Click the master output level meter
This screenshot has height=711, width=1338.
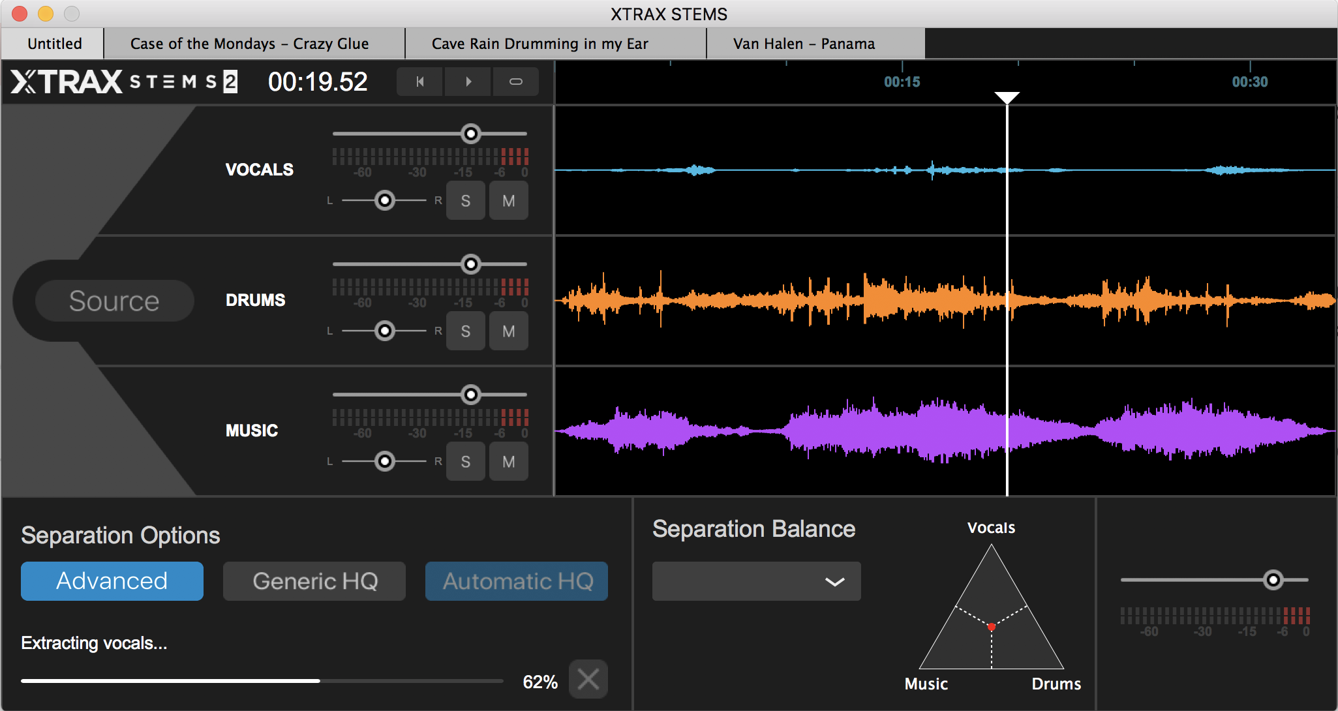coord(1215,616)
